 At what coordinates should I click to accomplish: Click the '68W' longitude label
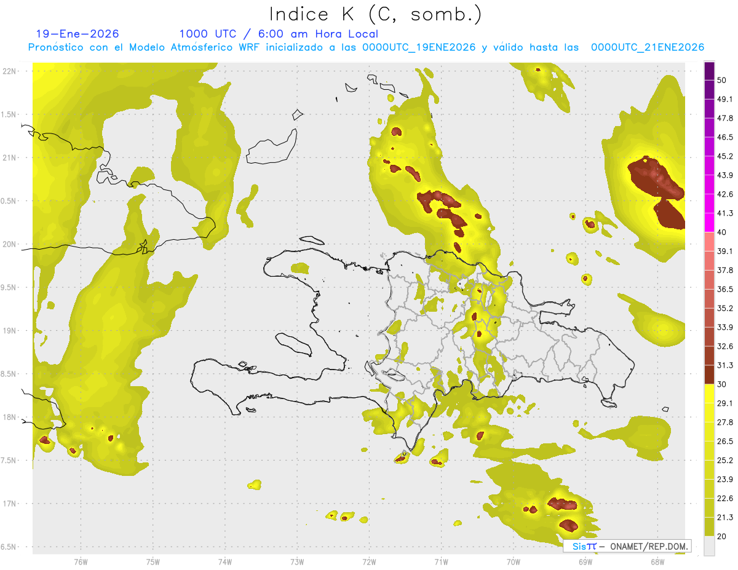coord(657,561)
